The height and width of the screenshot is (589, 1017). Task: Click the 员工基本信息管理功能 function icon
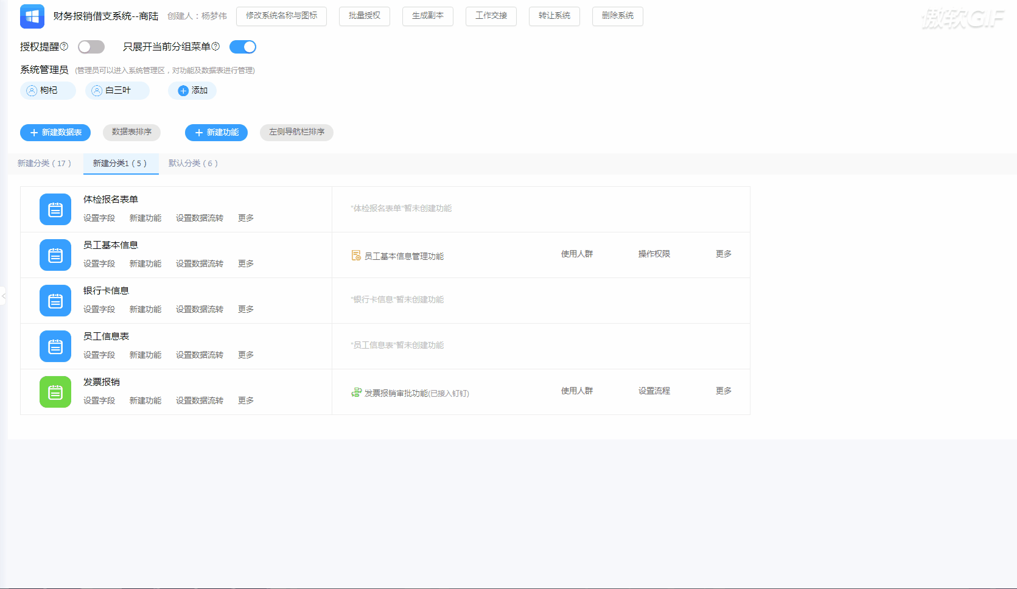[355, 256]
